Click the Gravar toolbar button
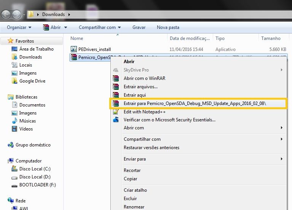The image size is (292, 210). pyautogui.click(x=139, y=27)
